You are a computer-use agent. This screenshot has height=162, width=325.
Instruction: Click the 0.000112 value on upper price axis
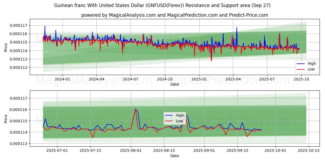tap(19, 67)
